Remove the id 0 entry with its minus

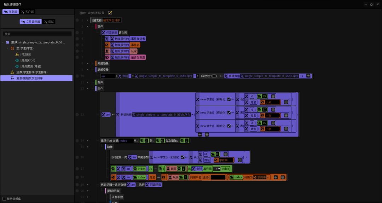point(226,154)
